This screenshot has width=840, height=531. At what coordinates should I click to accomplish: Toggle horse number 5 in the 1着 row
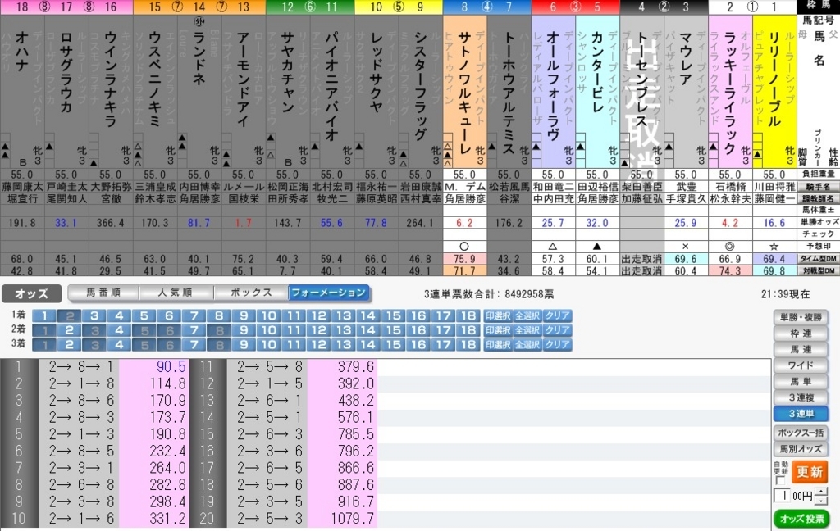[x=143, y=315]
